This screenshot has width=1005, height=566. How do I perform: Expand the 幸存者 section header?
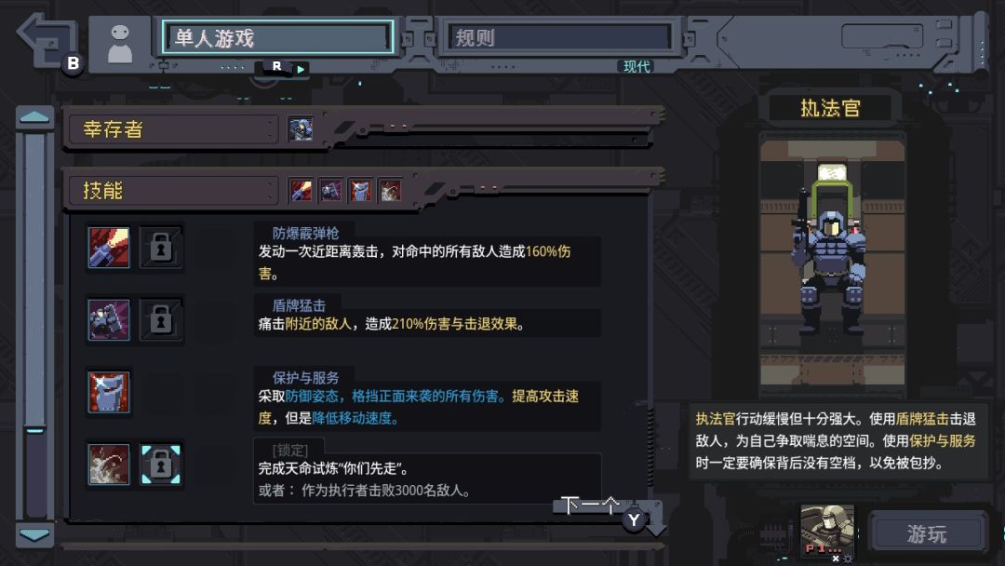point(173,129)
